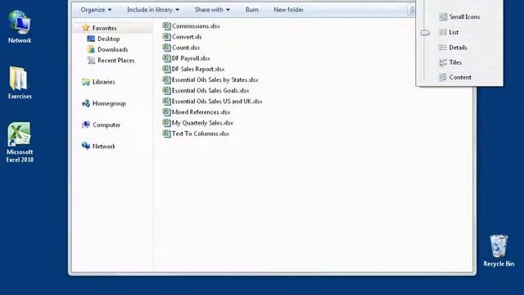Click the Burn toolbar button
This screenshot has height=295, width=524.
coord(251,10)
